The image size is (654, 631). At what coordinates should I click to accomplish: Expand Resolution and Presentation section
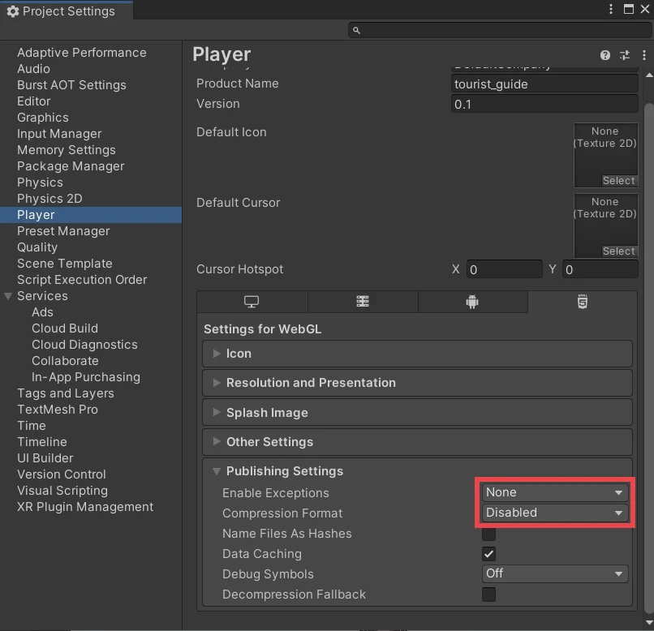tap(417, 383)
